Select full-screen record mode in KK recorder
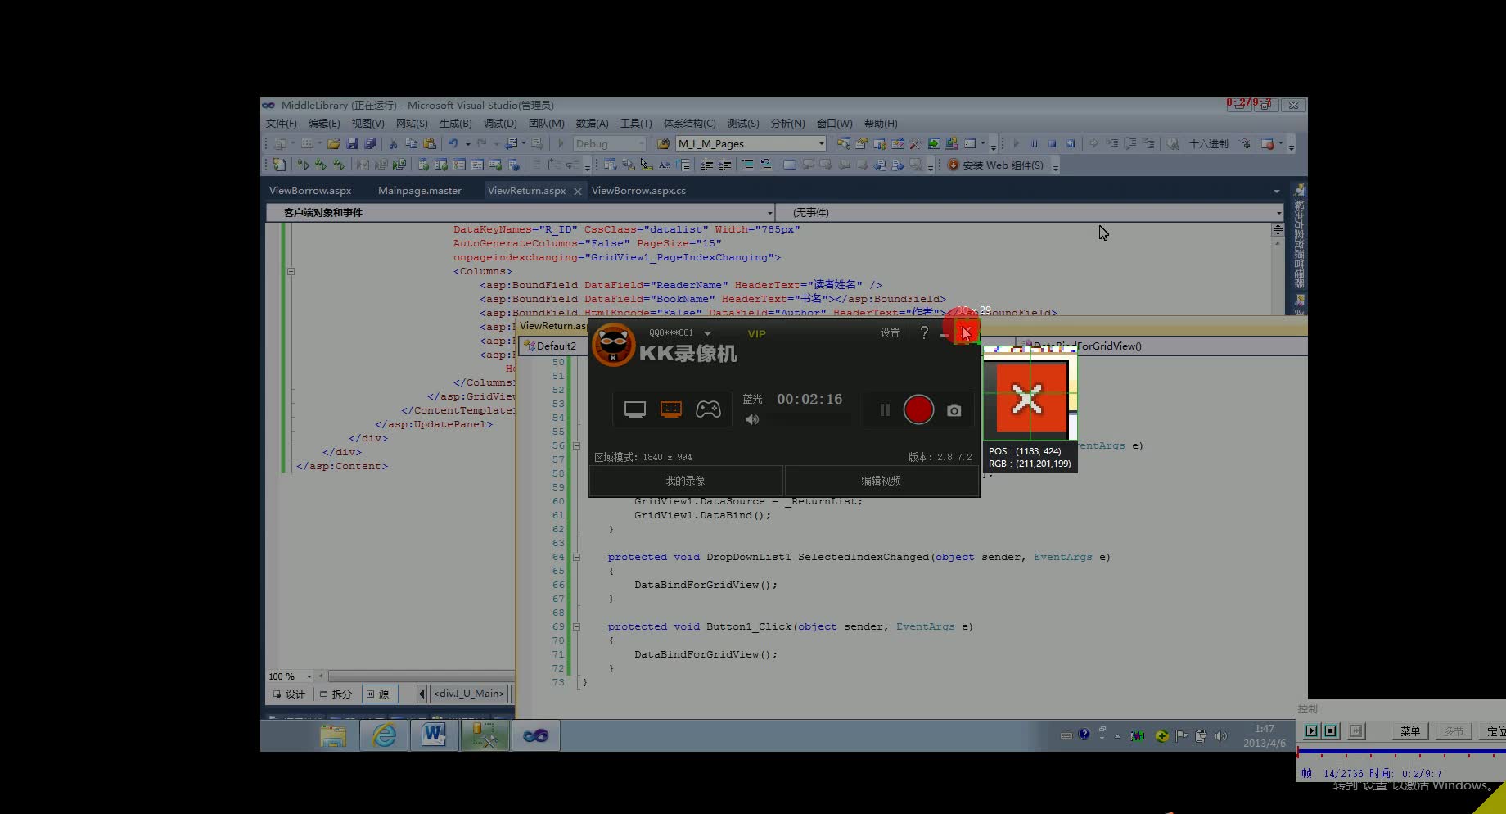 point(635,409)
